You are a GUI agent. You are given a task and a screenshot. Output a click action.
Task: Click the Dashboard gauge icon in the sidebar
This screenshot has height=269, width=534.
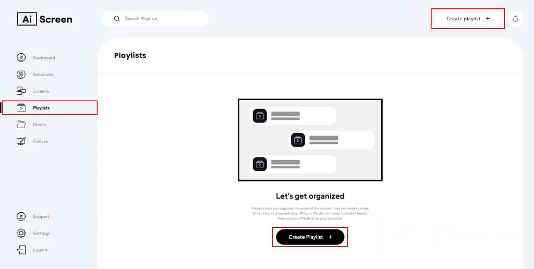click(21, 57)
